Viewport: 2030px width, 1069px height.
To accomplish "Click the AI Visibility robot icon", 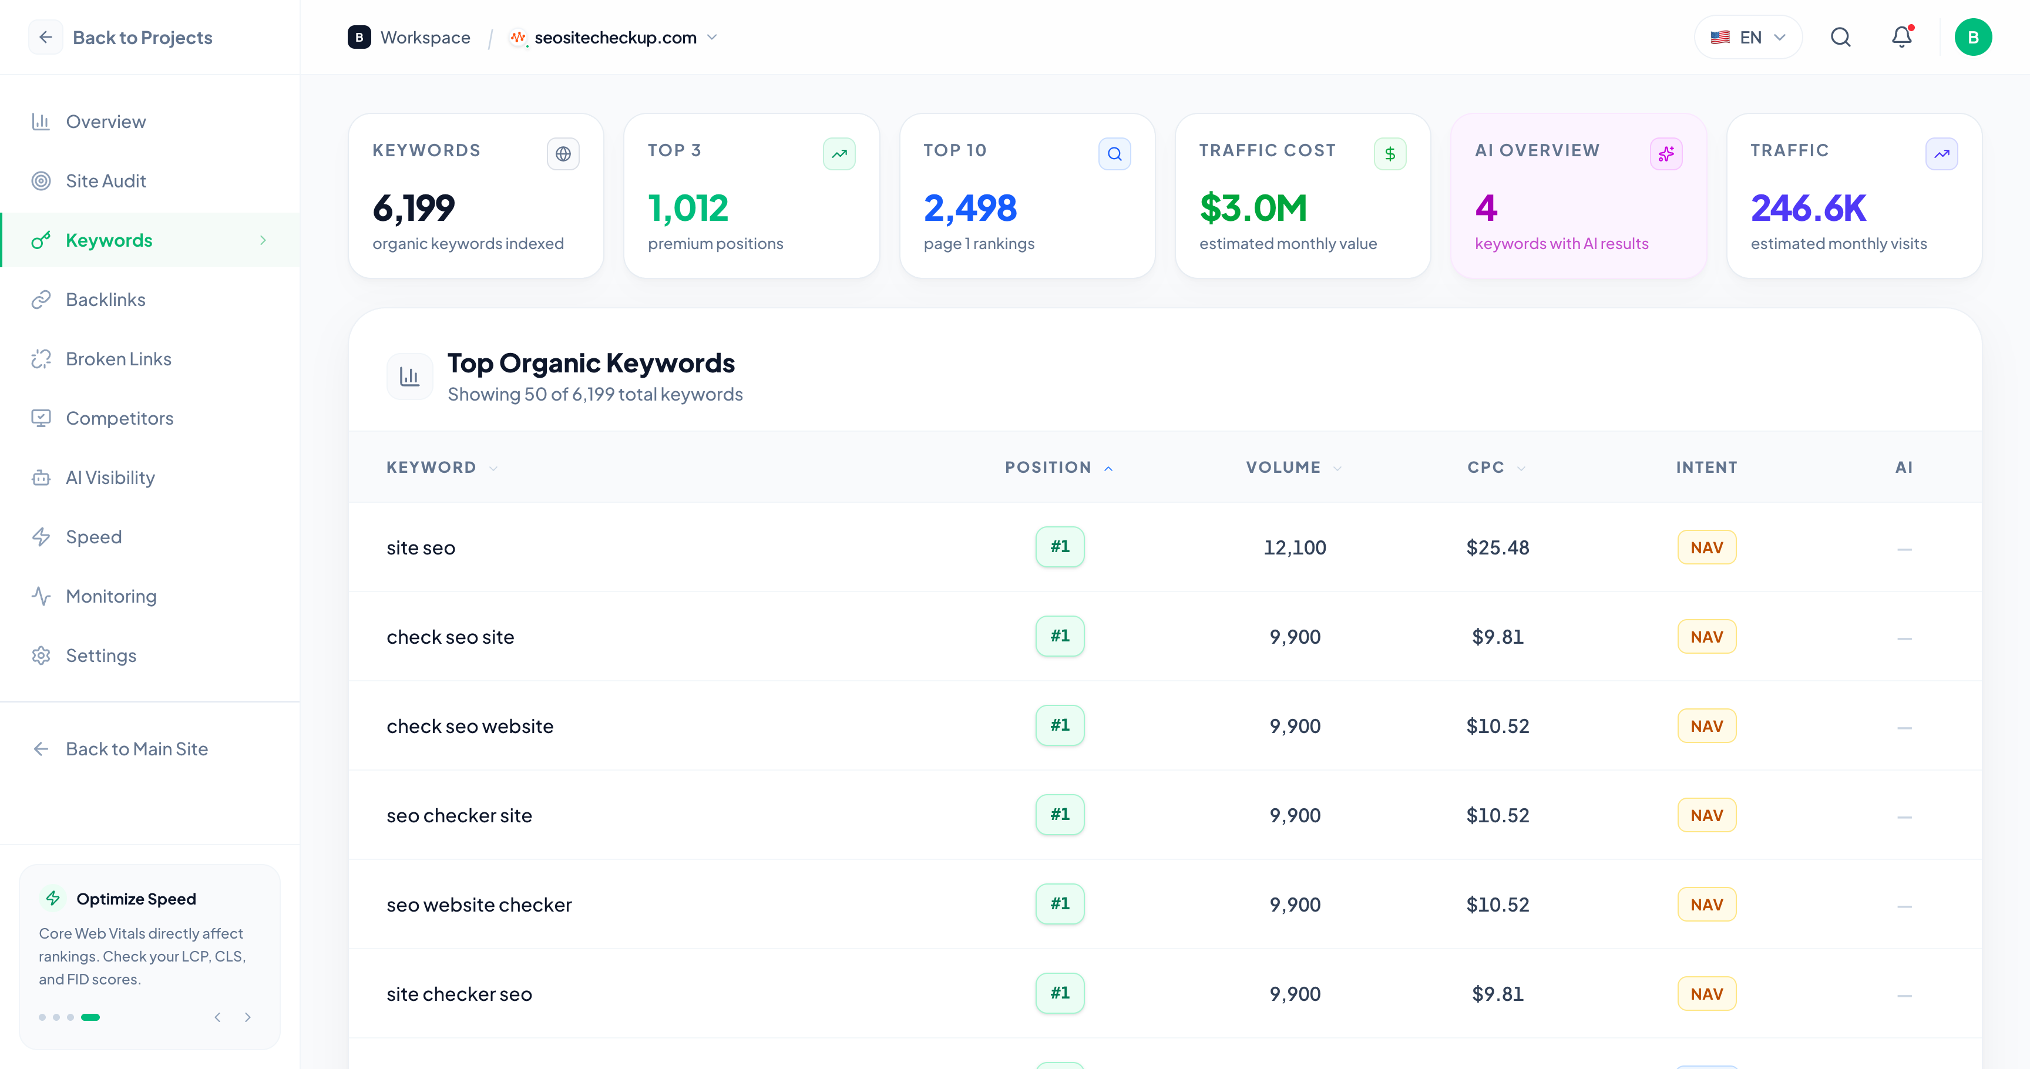I will (x=41, y=478).
